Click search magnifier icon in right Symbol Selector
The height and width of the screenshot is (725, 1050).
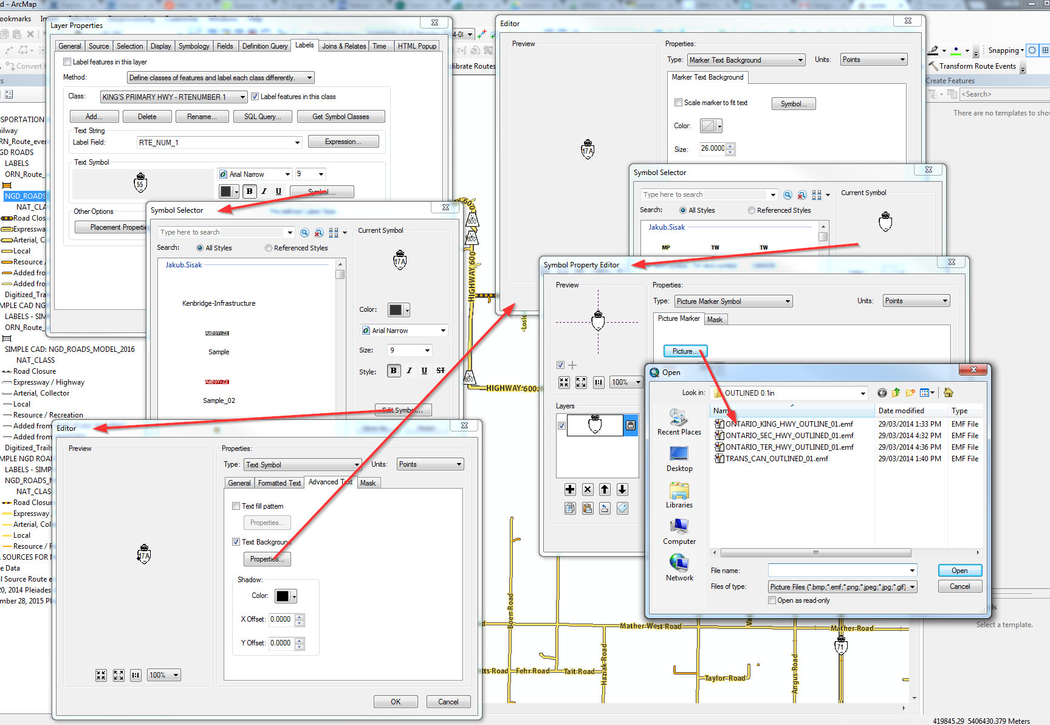[787, 195]
